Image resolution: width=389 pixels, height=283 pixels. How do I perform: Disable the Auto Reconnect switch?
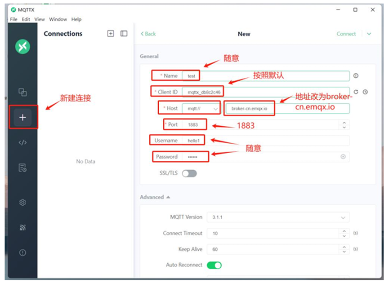coord(214,265)
